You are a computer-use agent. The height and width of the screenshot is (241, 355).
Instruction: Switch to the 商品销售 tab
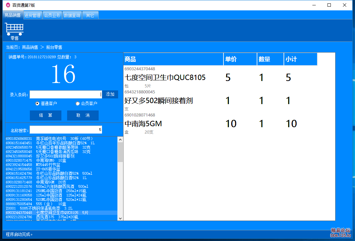(13, 15)
